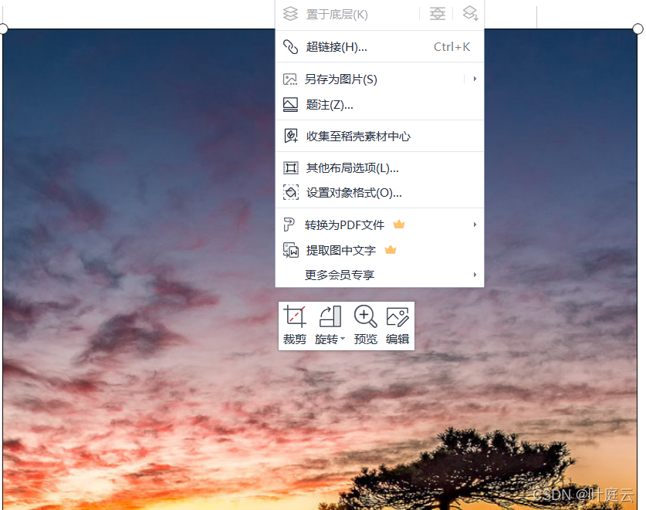Click the object format icon beside 设置对象格式
This screenshot has height=510, width=646.
point(290,193)
